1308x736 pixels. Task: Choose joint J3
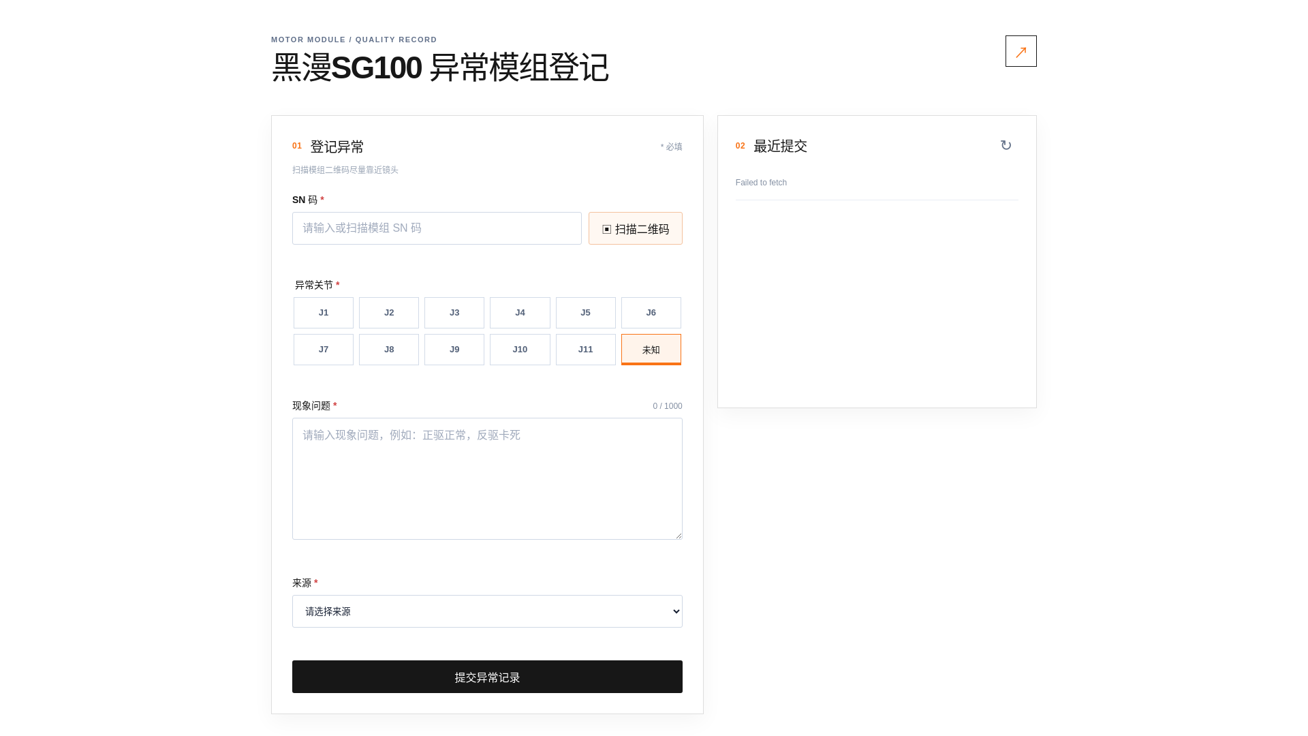454,313
